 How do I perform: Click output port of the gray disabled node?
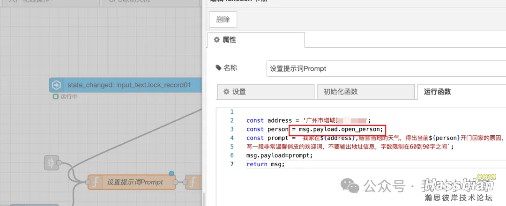[59, 162]
